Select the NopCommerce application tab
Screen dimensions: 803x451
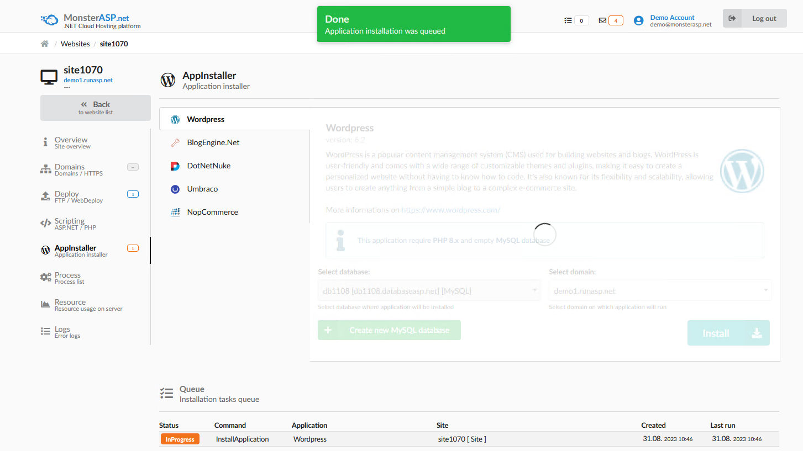(x=234, y=212)
